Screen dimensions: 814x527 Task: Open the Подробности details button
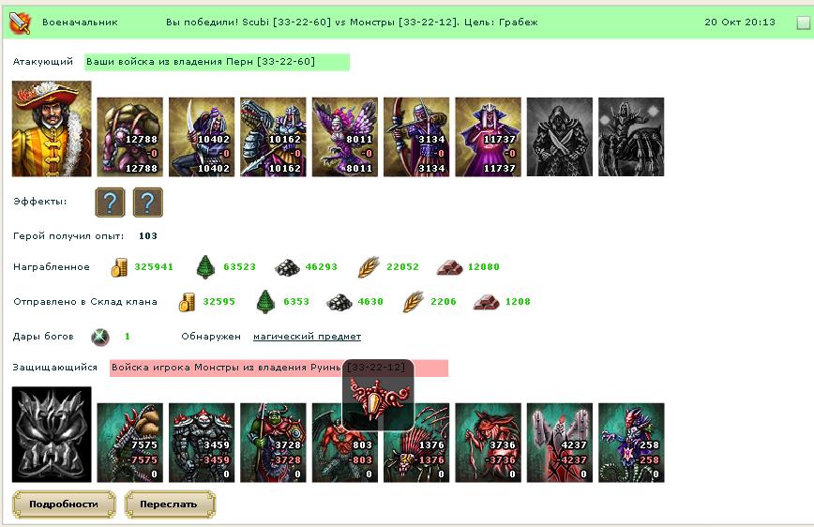click(64, 504)
